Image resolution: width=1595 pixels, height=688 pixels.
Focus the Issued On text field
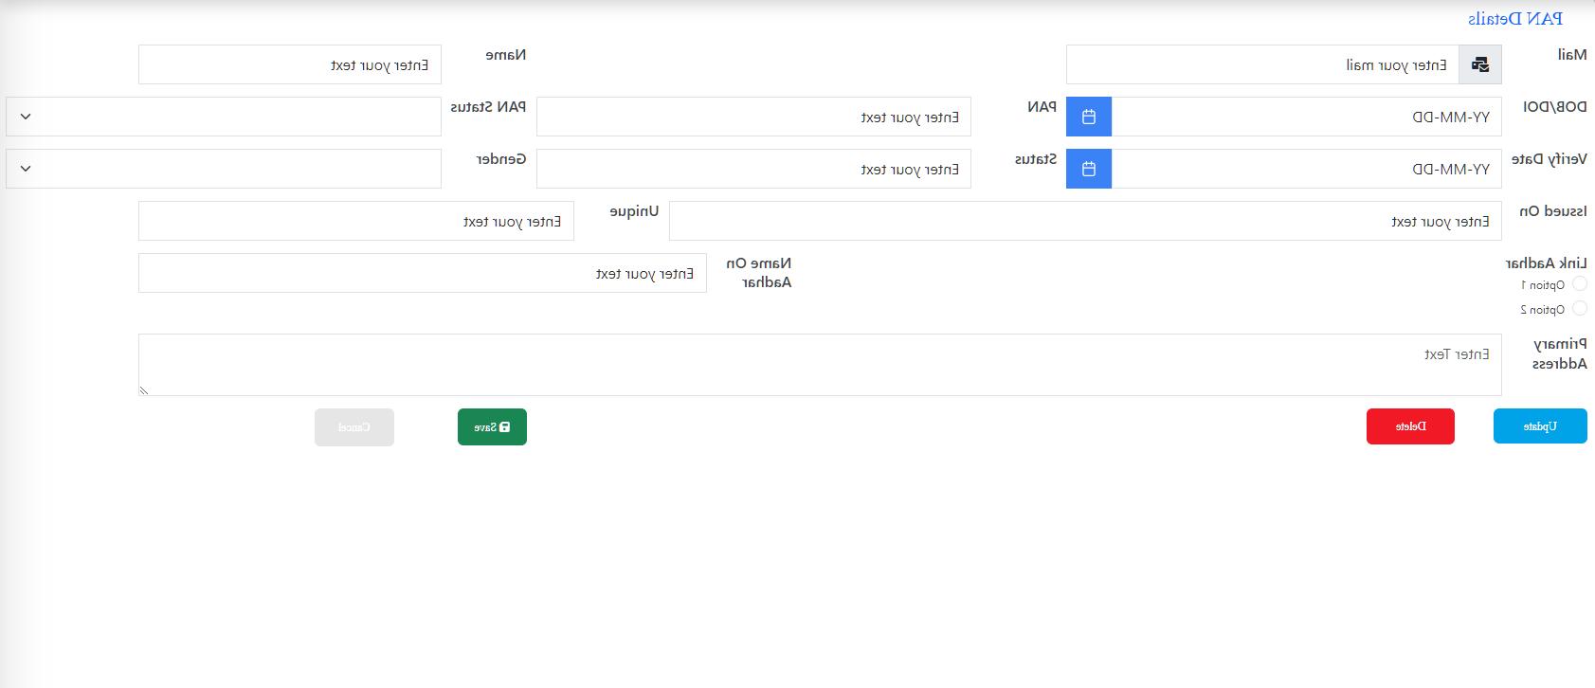click(x=1085, y=221)
